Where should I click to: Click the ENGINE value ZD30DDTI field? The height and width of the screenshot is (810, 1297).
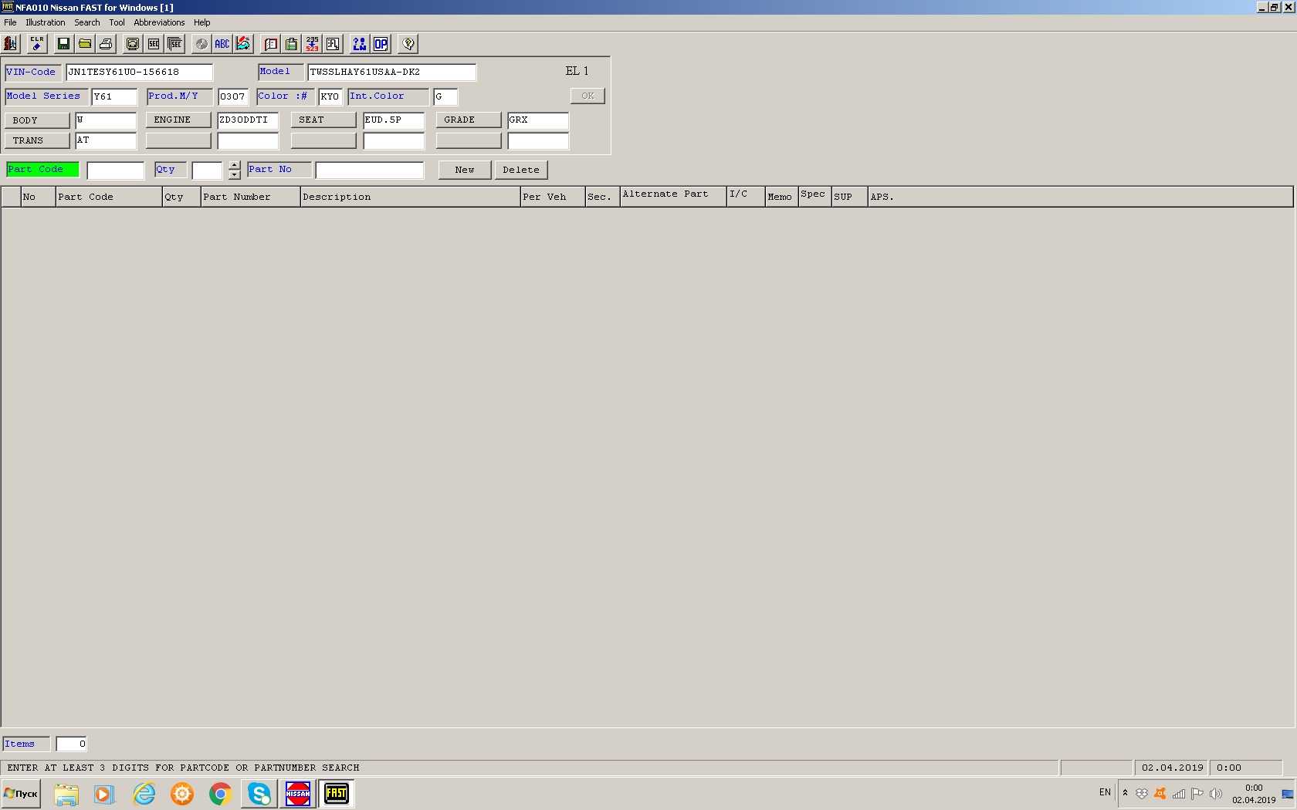(248, 120)
